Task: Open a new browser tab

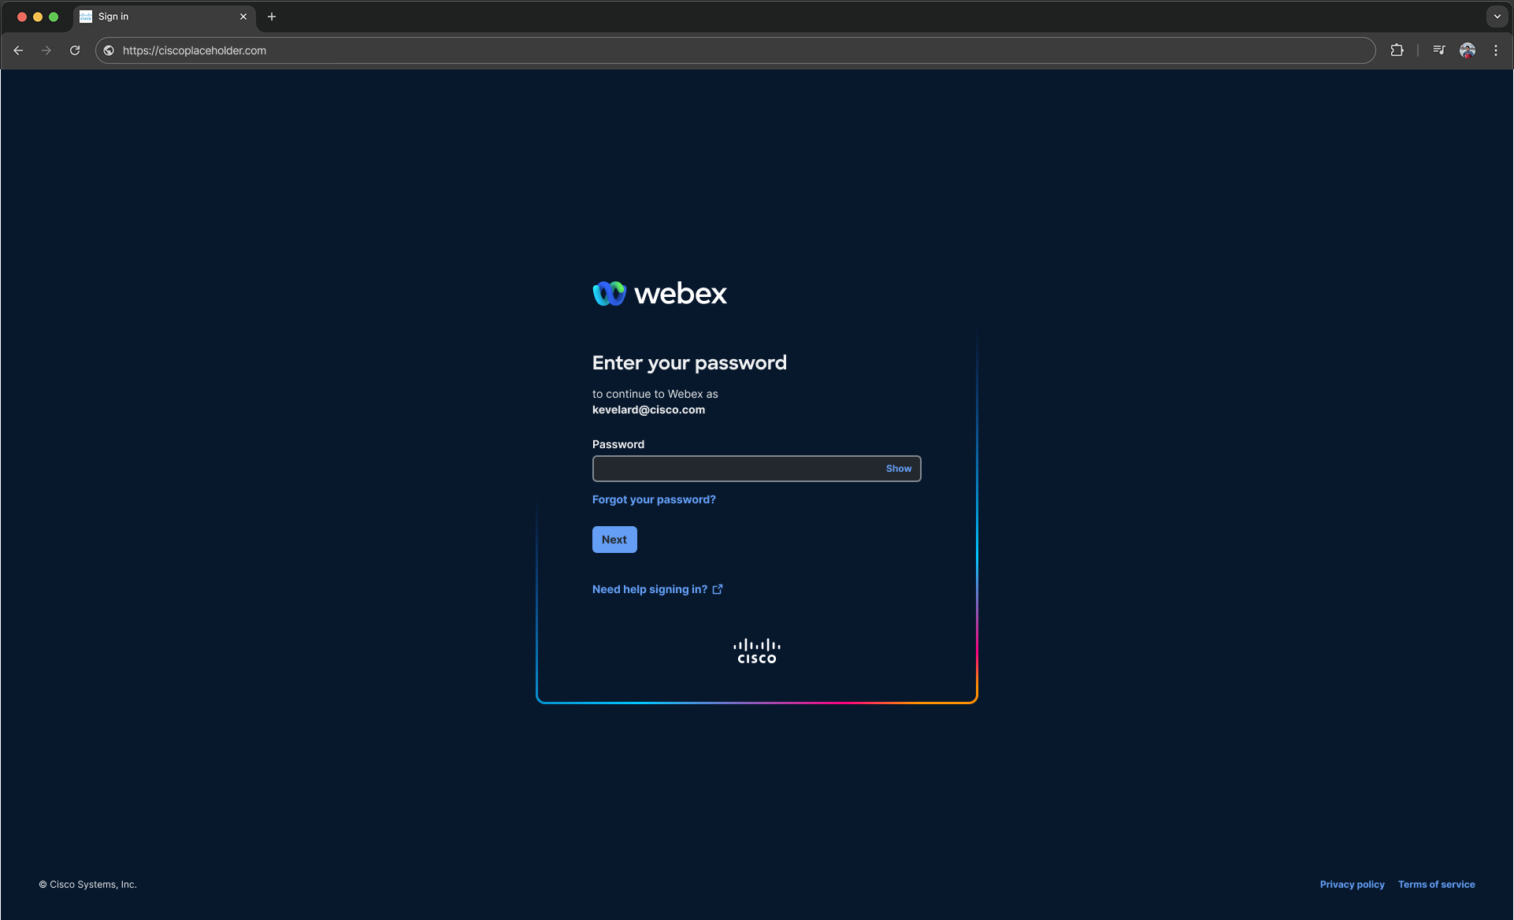Action: click(272, 17)
